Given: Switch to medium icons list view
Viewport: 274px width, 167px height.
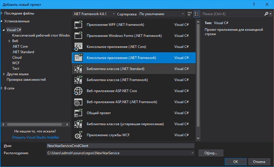Looking at the screenshot, I should pos(197,14).
